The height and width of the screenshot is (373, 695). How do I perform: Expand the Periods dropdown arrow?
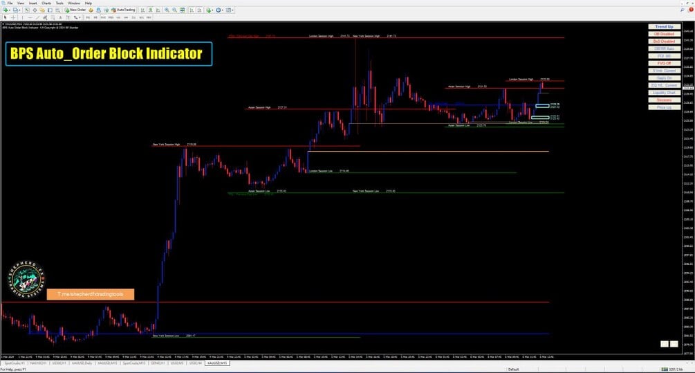coord(223,10)
